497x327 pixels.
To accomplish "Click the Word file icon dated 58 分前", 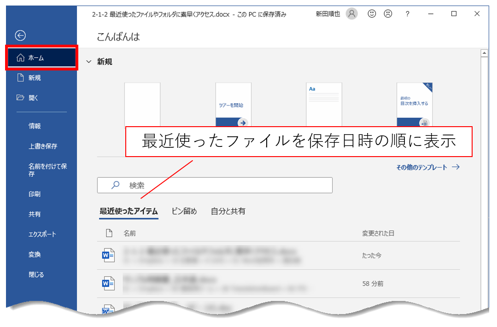I will pos(108,283).
